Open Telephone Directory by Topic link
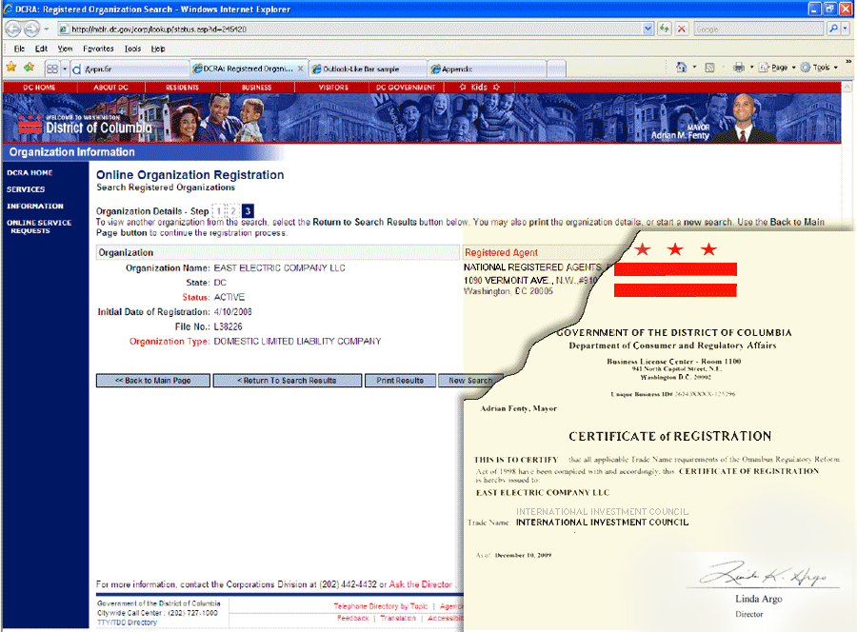Image resolution: width=857 pixels, height=632 pixels. pos(380,606)
